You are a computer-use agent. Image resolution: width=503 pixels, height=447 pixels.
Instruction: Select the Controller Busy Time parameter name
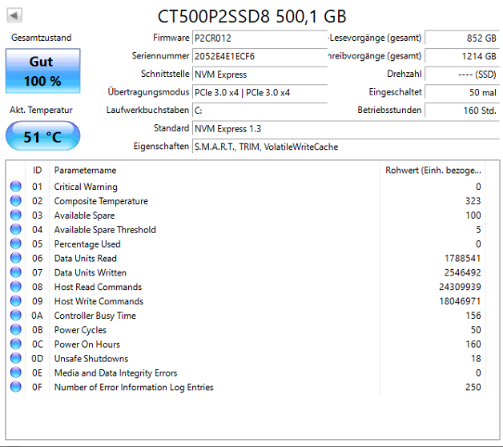pyautogui.click(x=95, y=316)
